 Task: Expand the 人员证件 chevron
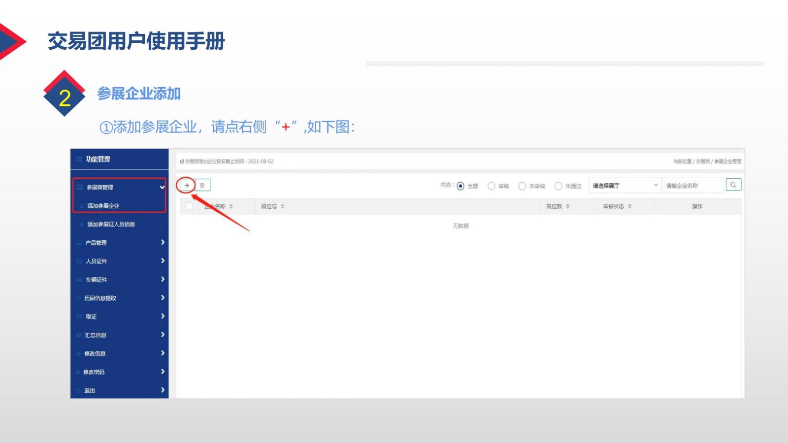[x=163, y=261]
